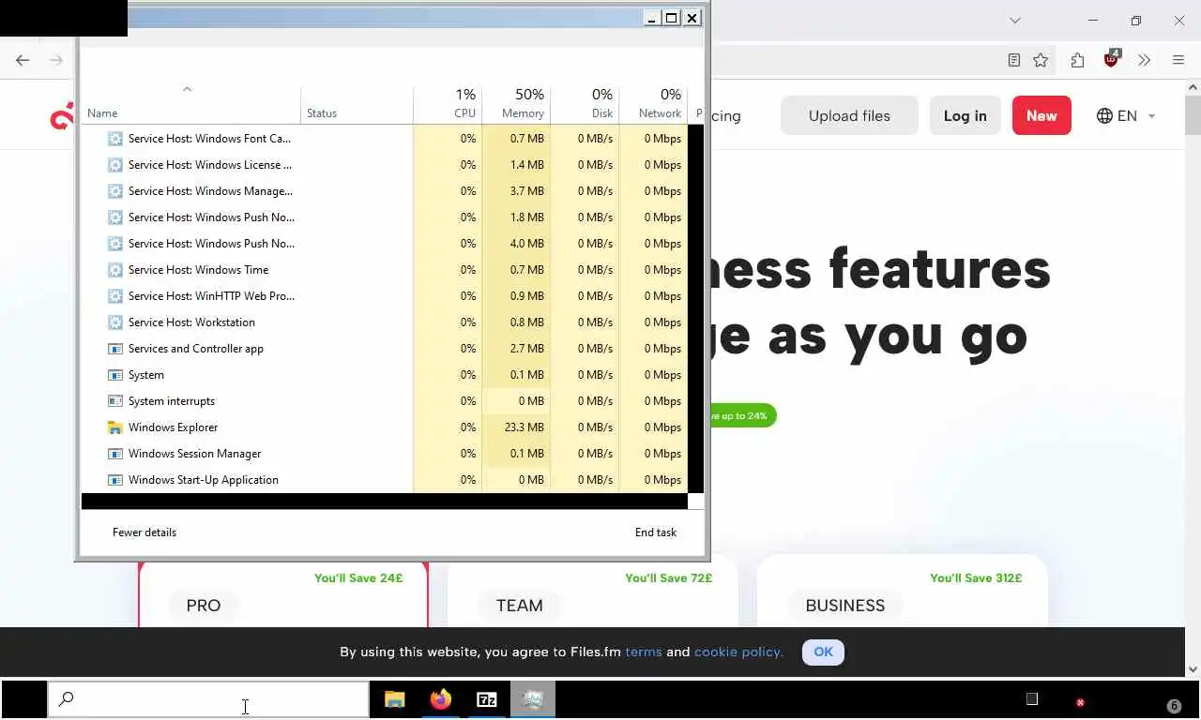Click the 2.7 MB memory cell

pyautogui.click(x=516, y=349)
